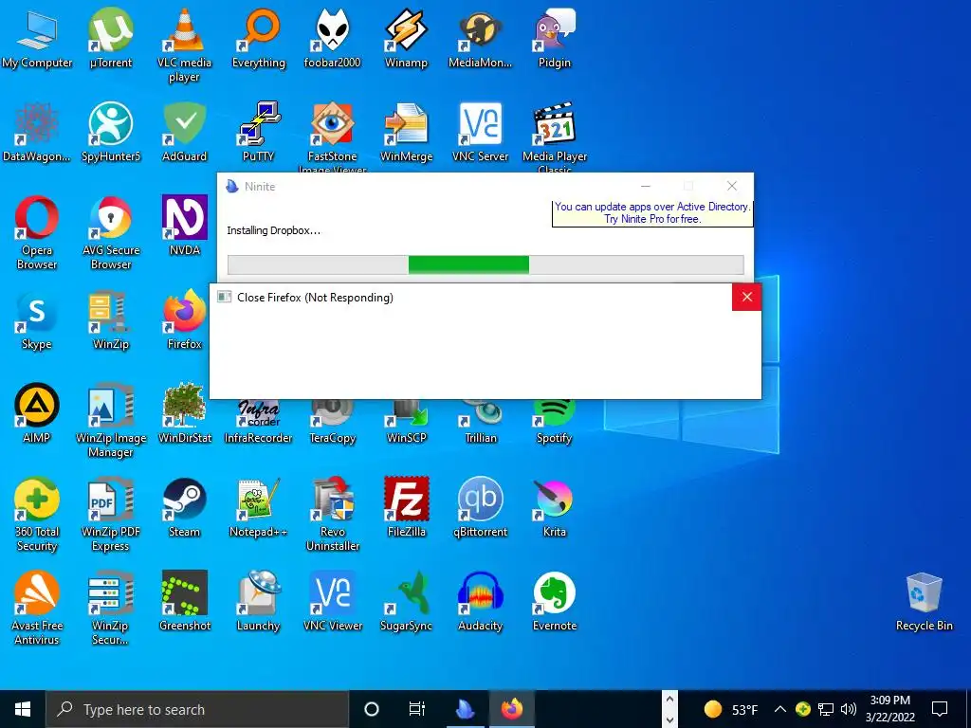Switch to Ninite in the taskbar

click(466, 709)
